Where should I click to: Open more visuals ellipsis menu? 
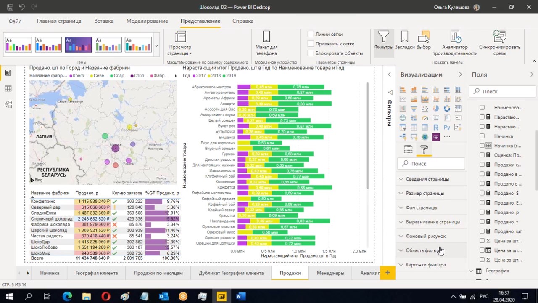(x=447, y=137)
